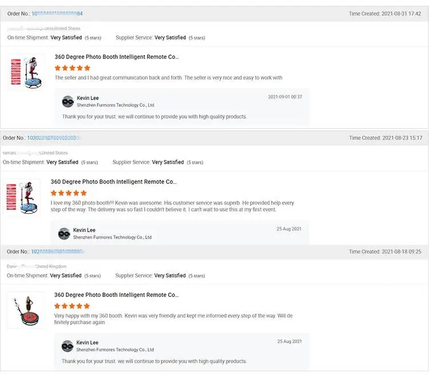429x377 pixels.
Task: Open second review's product thumbnail
Action: click(22, 198)
